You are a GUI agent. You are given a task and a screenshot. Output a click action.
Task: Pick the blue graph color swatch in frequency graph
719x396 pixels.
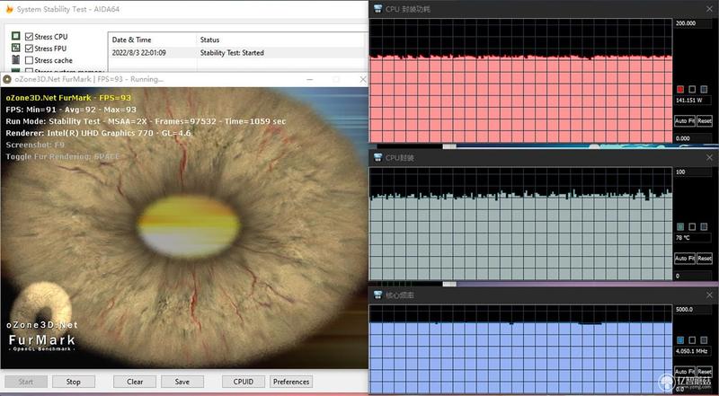pyautogui.click(x=680, y=340)
